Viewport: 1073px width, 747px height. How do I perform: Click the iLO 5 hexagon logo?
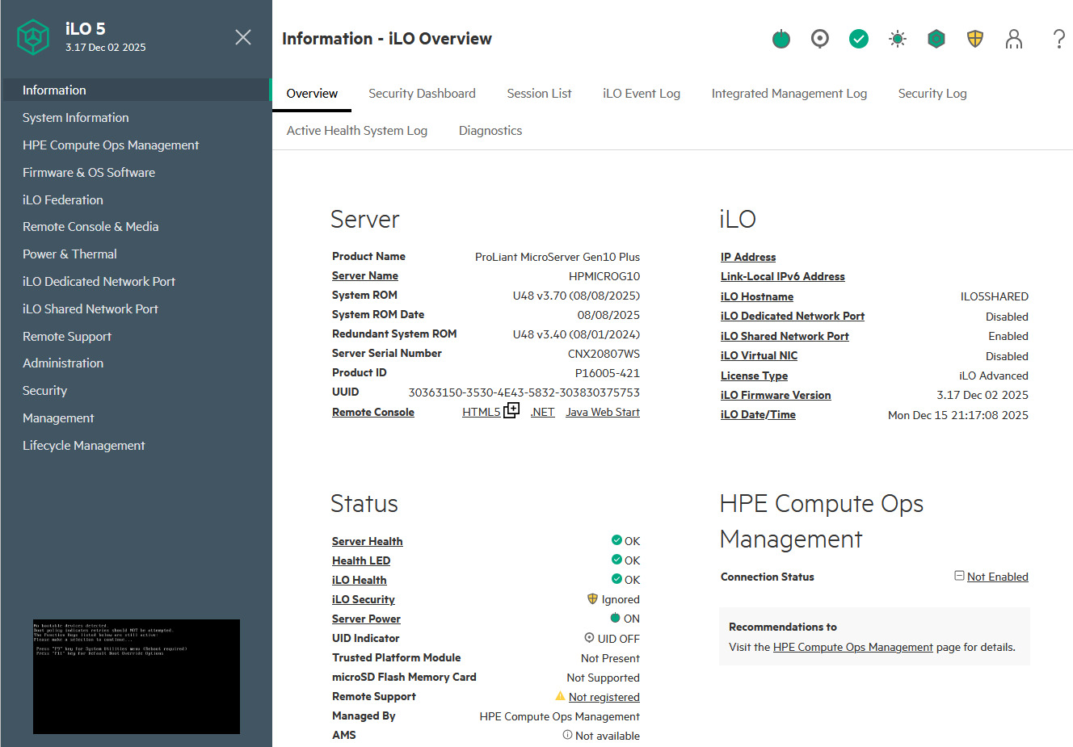tap(34, 37)
